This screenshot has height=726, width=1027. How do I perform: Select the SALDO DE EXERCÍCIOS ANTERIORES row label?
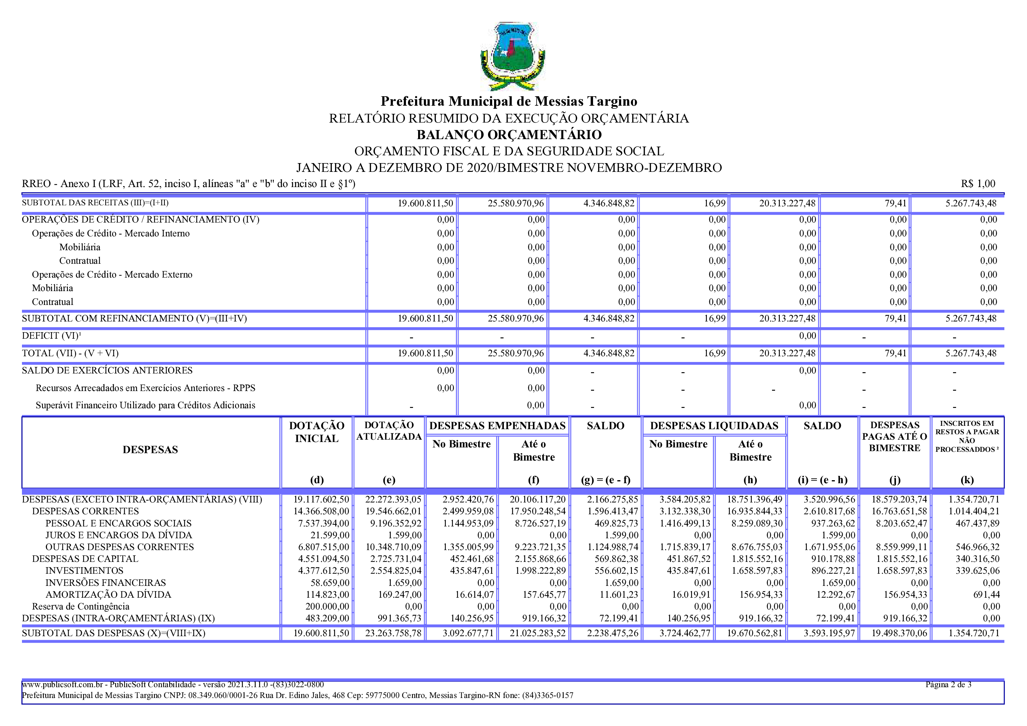coord(107,370)
